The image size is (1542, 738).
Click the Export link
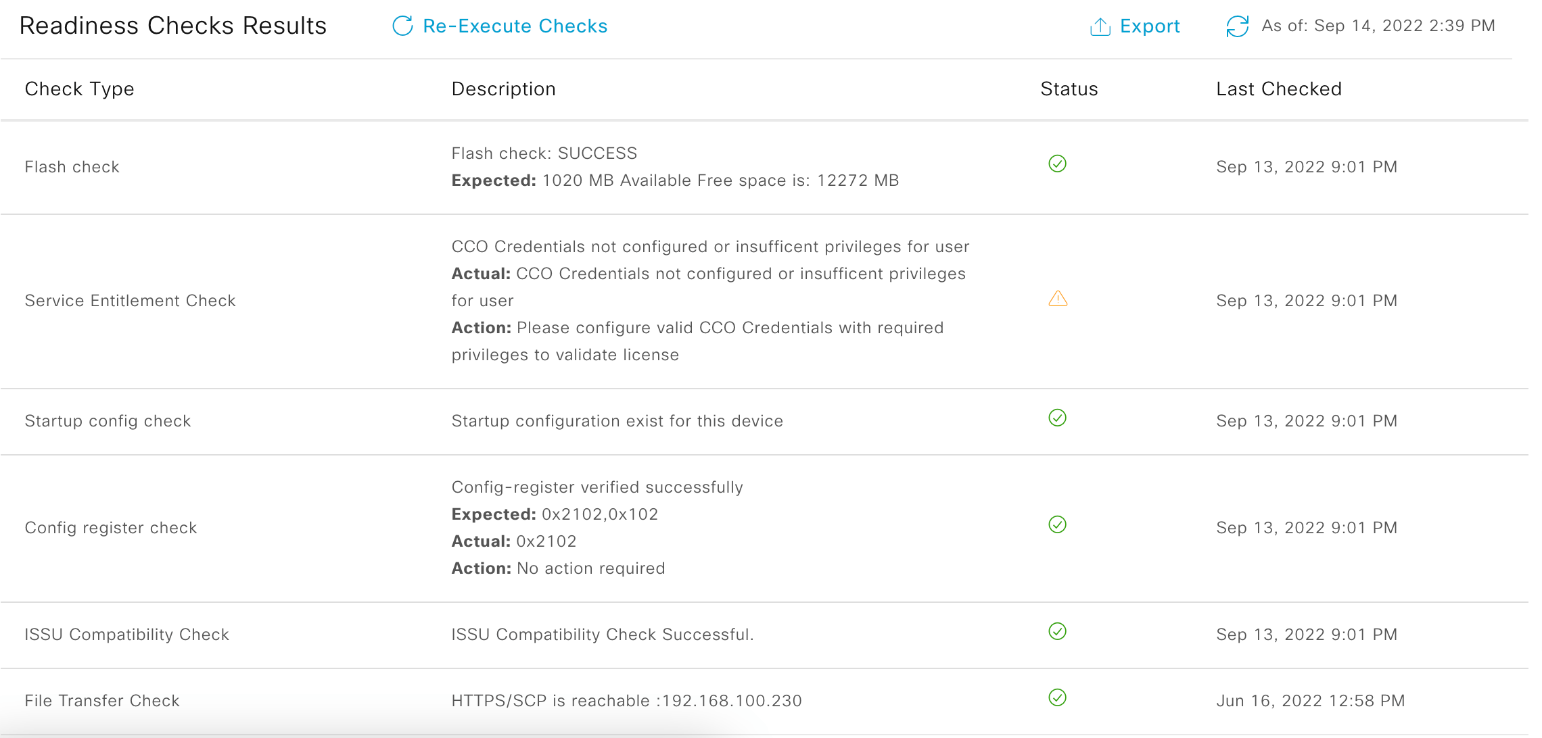pyautogui.click(x=1150, y=26)
